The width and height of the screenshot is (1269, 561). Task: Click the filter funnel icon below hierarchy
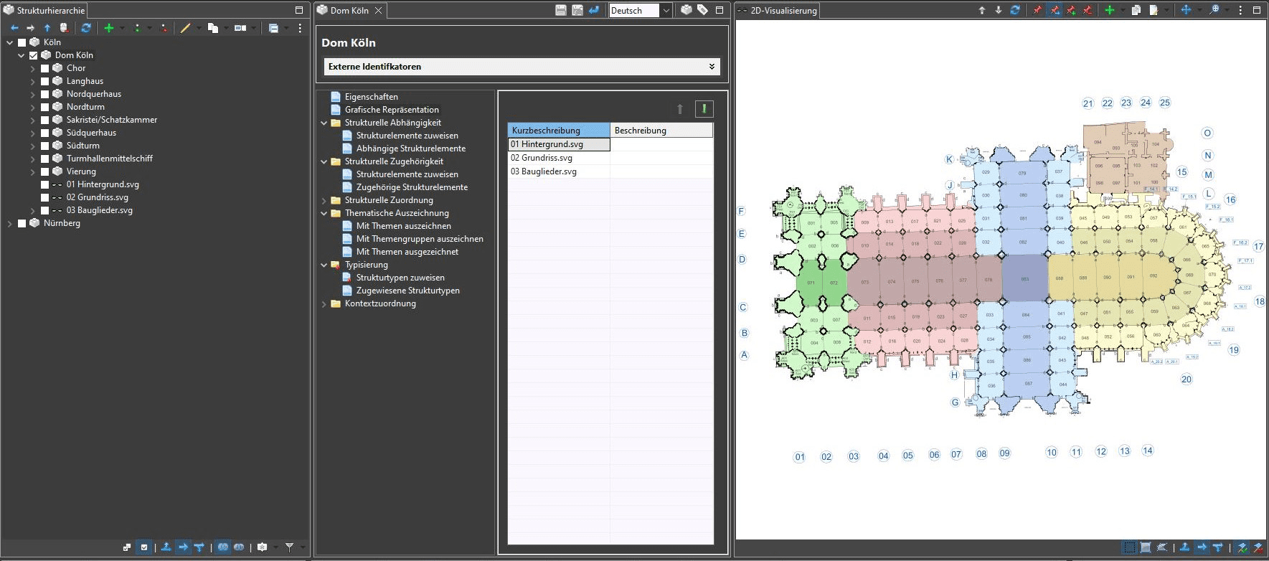point(289,547)
